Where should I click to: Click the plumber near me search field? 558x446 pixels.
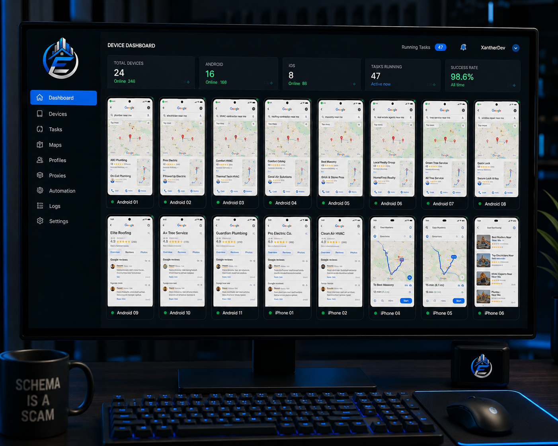click(x=130, y=115)
